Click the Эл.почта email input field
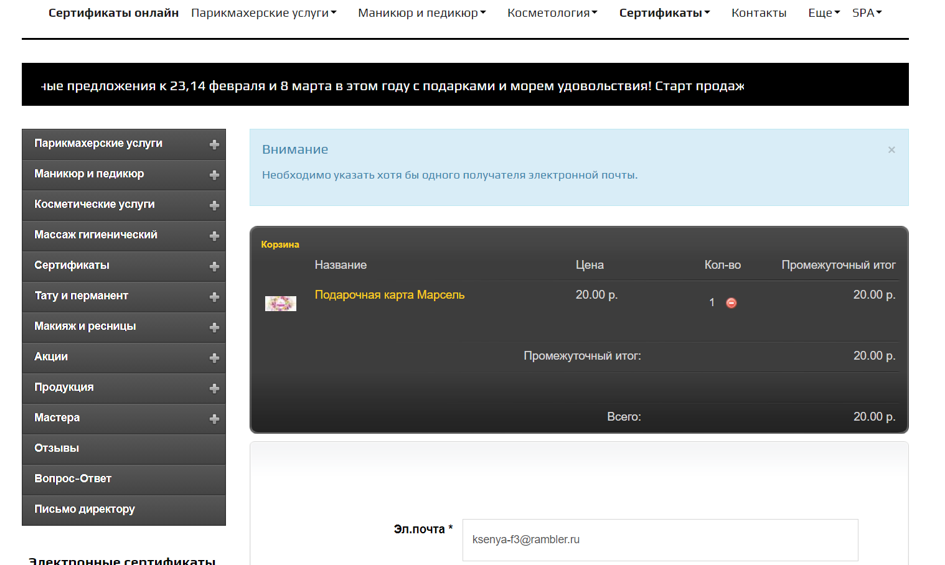This screenshot has width=945, height=565. [x=660, y=539]
